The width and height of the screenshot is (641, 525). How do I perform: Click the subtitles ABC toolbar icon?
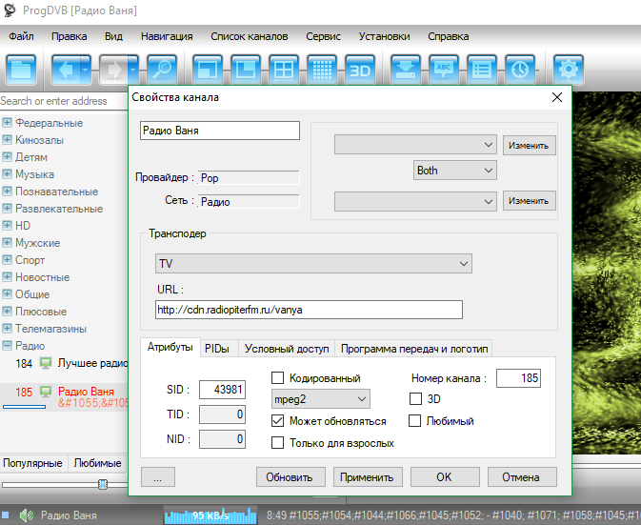click(x=443, y=70)
